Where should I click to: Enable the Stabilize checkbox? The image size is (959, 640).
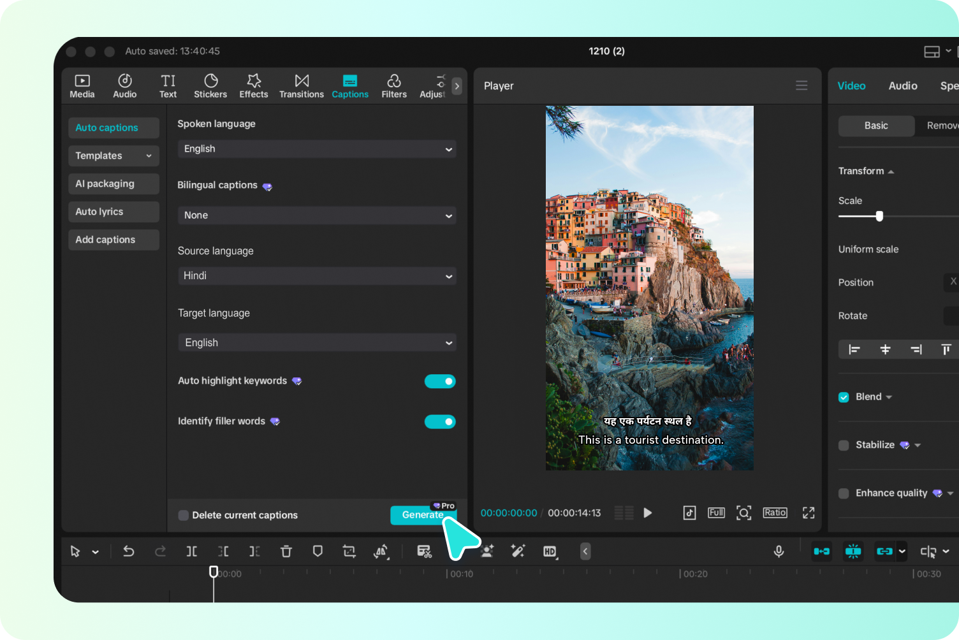coord(844,445)
